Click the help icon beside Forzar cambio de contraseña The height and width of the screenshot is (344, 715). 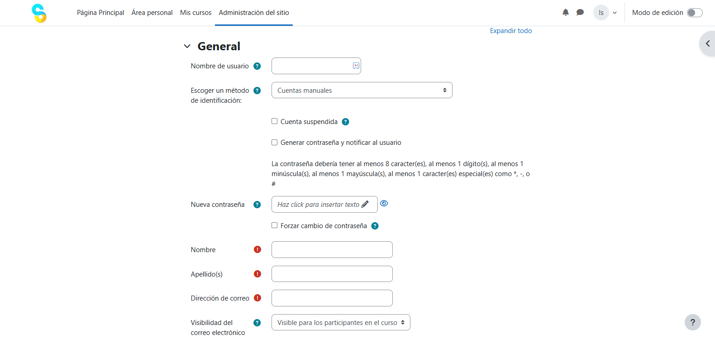(x=375, y=225)
